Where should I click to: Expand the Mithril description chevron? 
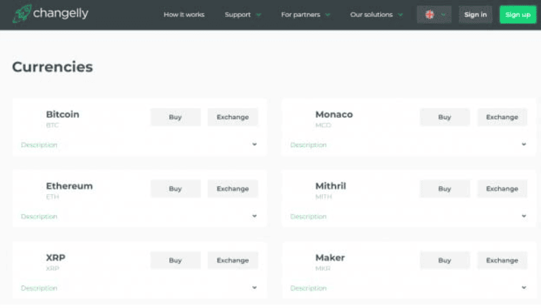(x=524, y=216)
